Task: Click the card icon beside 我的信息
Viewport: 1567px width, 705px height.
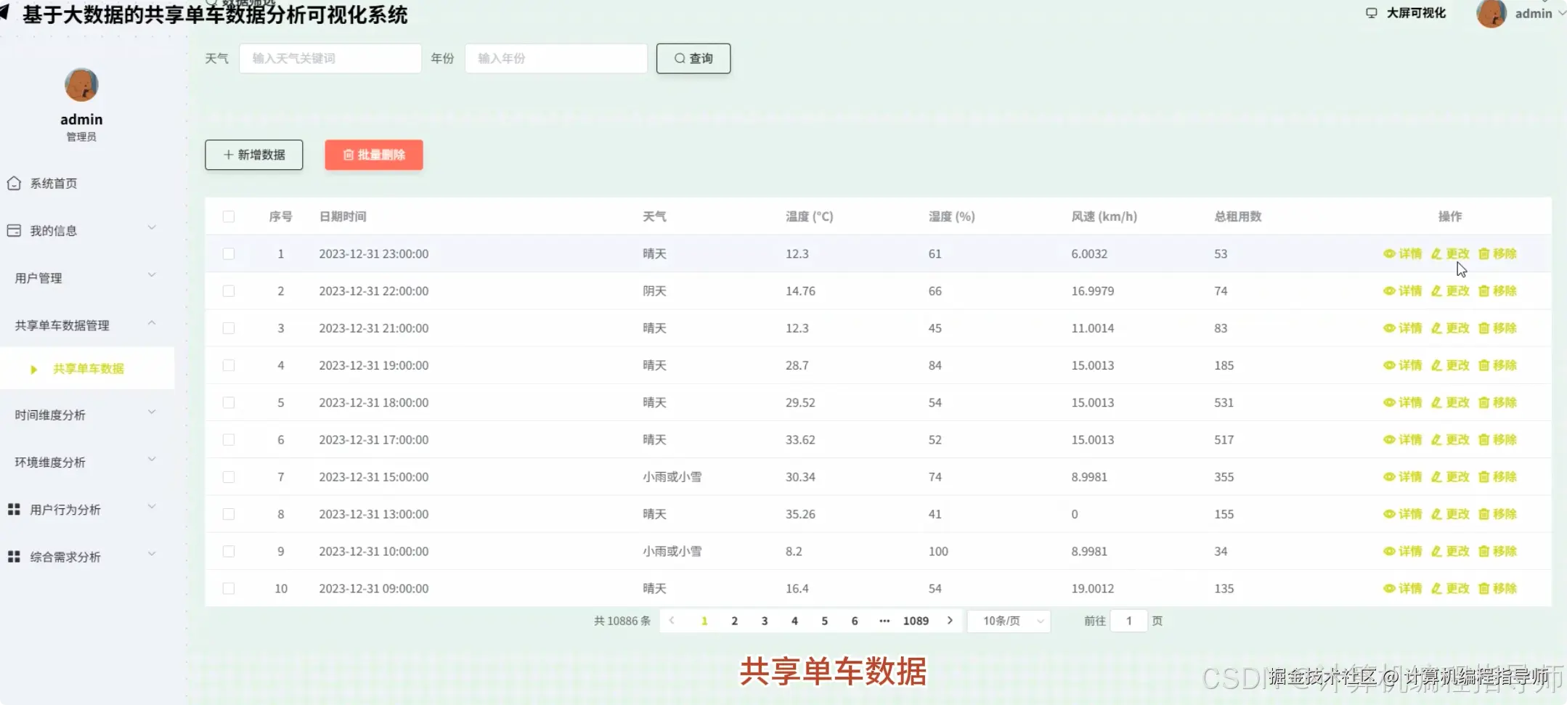Action: [14, 230]
